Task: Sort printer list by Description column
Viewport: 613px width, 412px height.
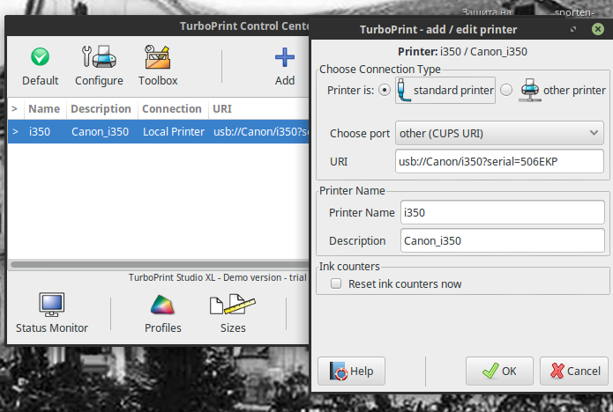Action: (x=101, y=108)
